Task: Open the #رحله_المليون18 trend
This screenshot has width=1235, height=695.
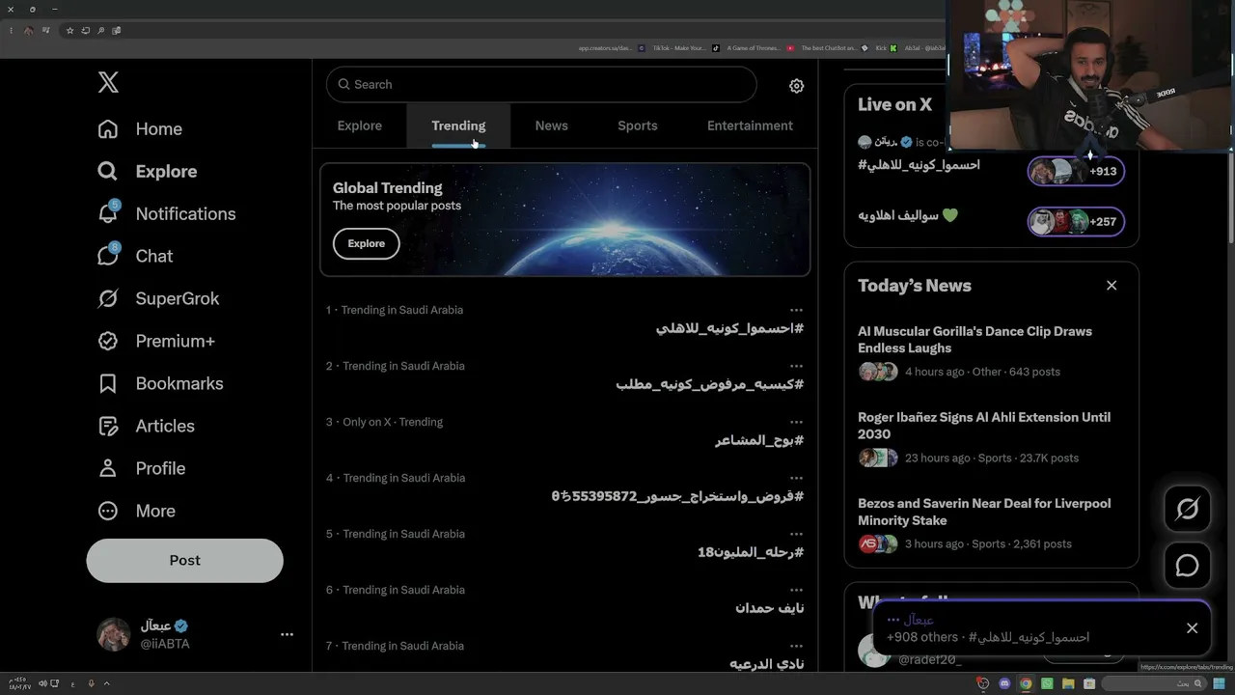Action: pos(751,552)
